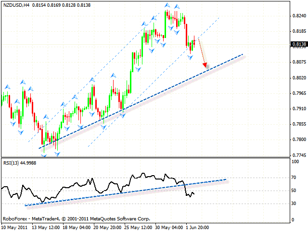Click the RSI 70 level label

click(x=295, y=178)
